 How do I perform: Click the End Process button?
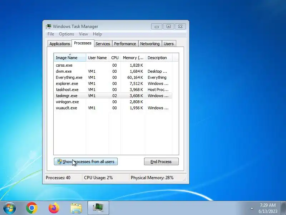click(161, 162)
